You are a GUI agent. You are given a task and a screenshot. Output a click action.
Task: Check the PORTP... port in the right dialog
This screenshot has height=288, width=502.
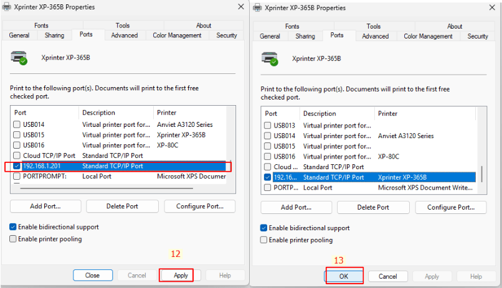pyautogui.click(x=267, y=188)
